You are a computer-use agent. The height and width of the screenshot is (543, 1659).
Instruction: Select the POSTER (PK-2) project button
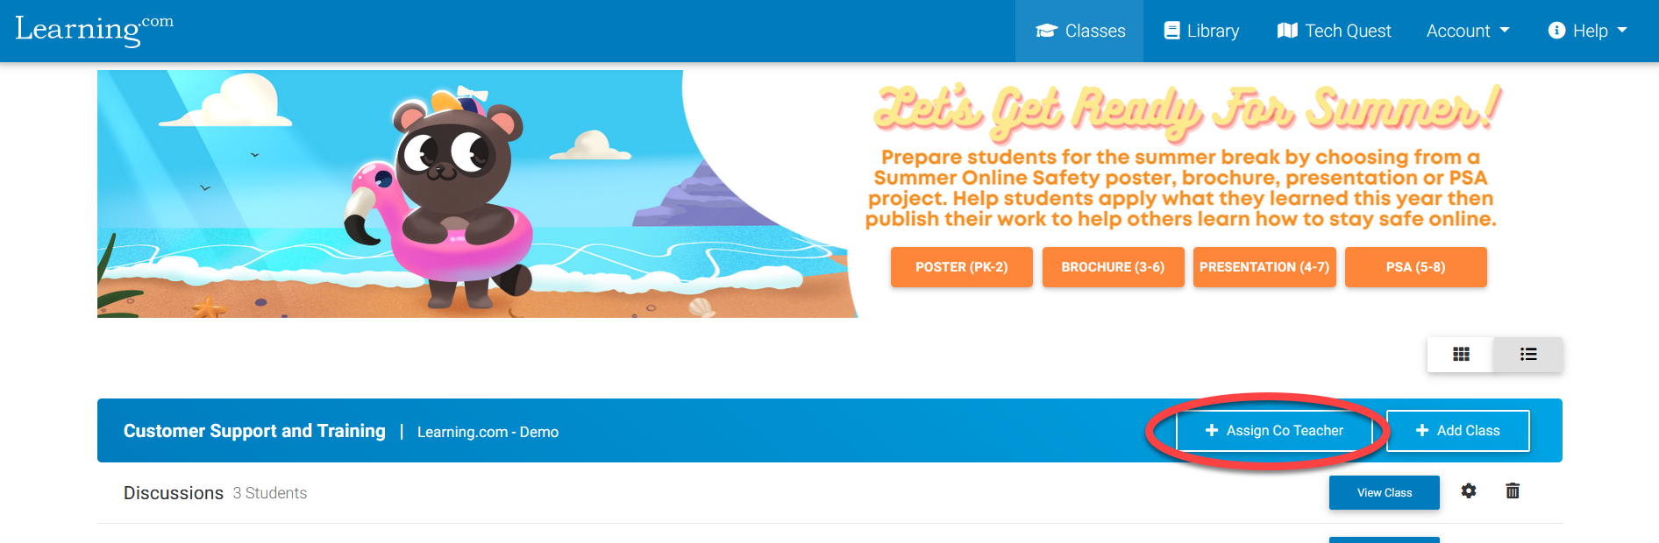click(x=961, y=267)
